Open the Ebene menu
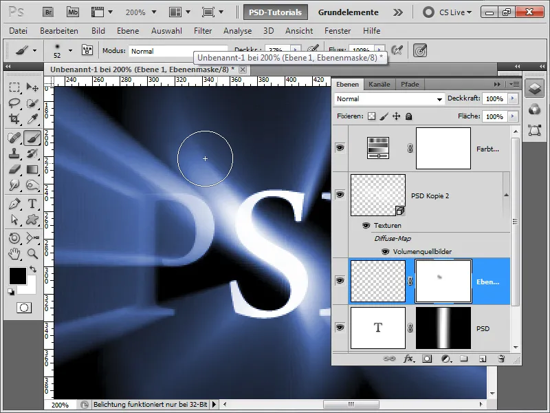 tap(128, 31)
